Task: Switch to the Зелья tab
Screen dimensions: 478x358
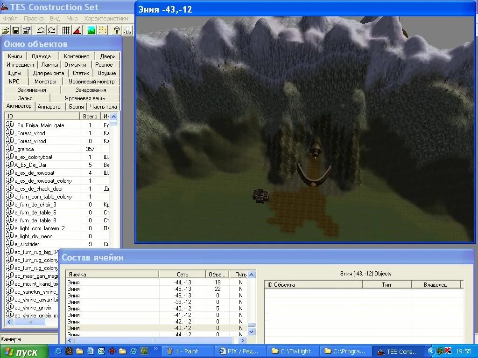Action: [25, 98]
